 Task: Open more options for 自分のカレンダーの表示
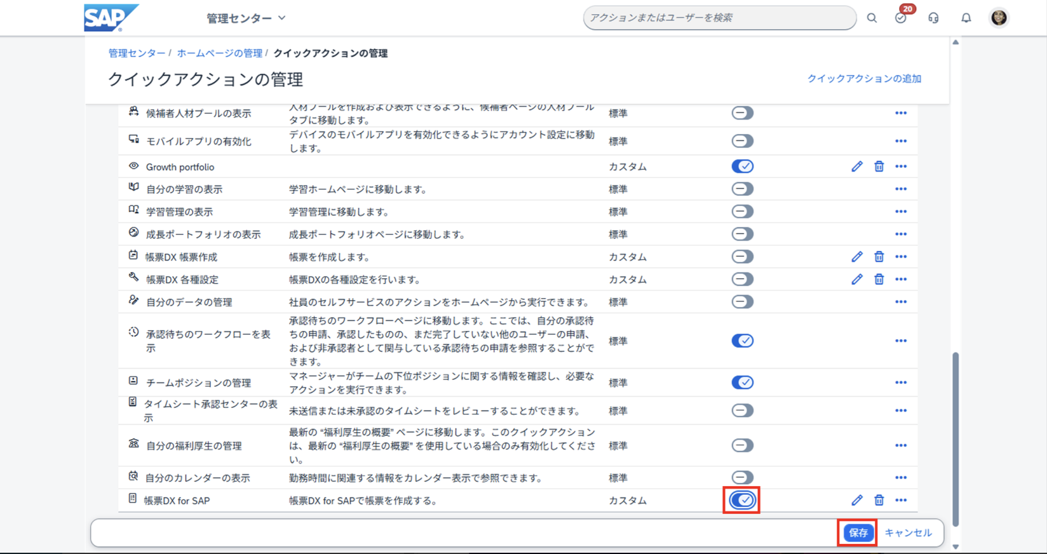tap(900, 478)
